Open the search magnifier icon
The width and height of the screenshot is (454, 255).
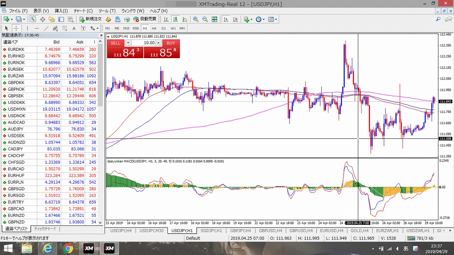pyautogui.click(x=438, y=19)
